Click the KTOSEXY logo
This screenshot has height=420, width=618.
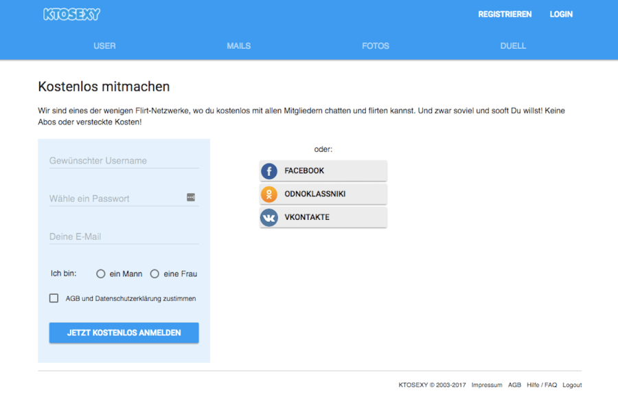click(71, 14)
